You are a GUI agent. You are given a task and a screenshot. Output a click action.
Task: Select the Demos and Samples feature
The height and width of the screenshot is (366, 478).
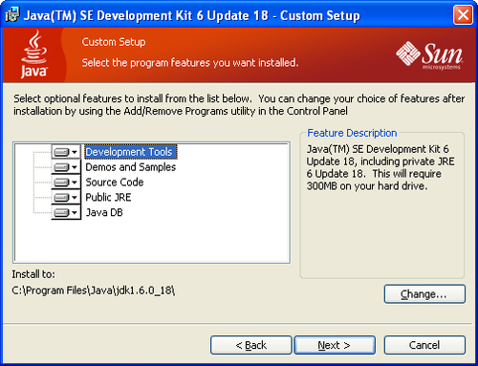131,167
